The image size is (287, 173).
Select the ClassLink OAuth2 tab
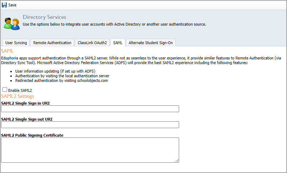92,43
